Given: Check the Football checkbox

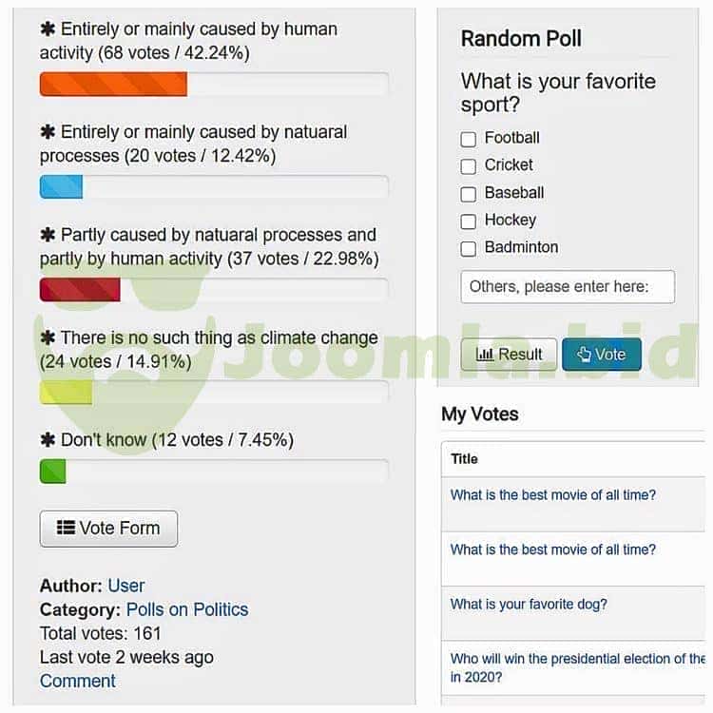Looking at the screenshot, I should 468,139.
